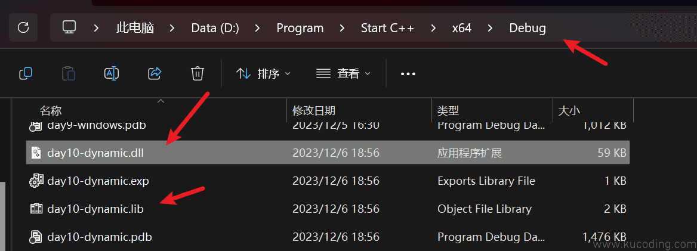The height and width of the screenshot is (251, 697).
Task: Refresh the current folder view
Action: pyautogui.click(x=23, y=27)
